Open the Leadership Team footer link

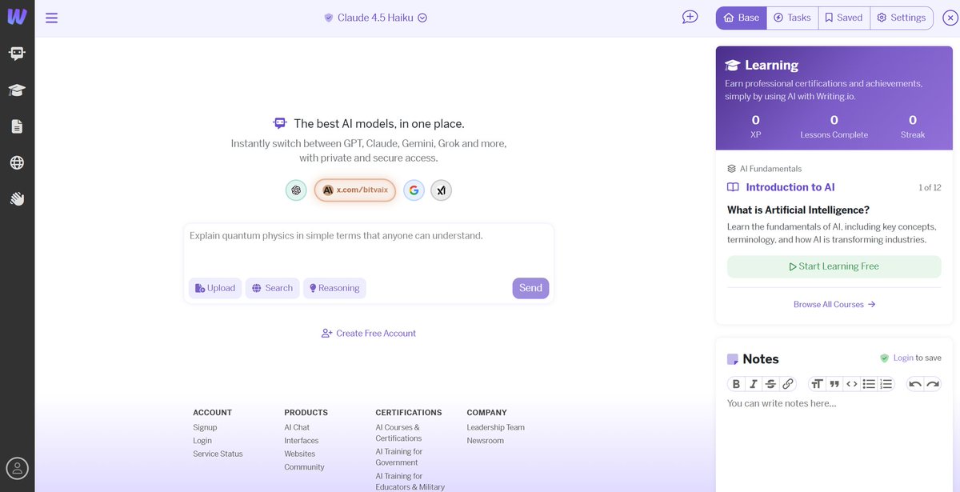point(496,427)
